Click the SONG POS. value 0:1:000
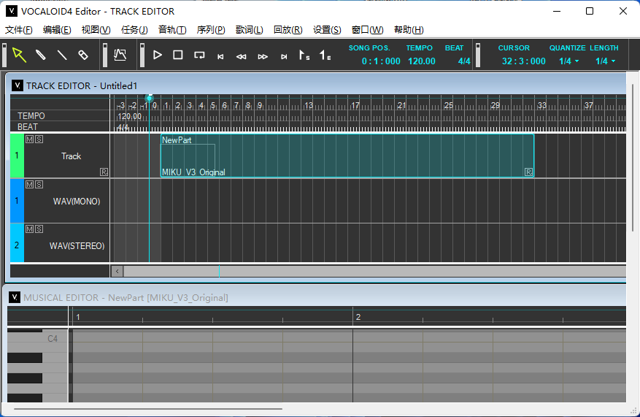Viewport: 640px width, 417px height. tap(381, 61)
